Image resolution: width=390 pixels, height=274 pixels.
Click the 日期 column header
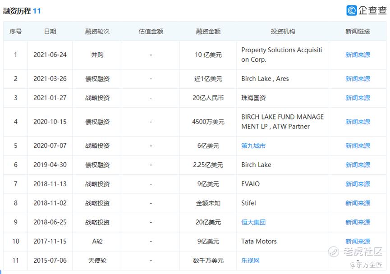pos(50,32)
